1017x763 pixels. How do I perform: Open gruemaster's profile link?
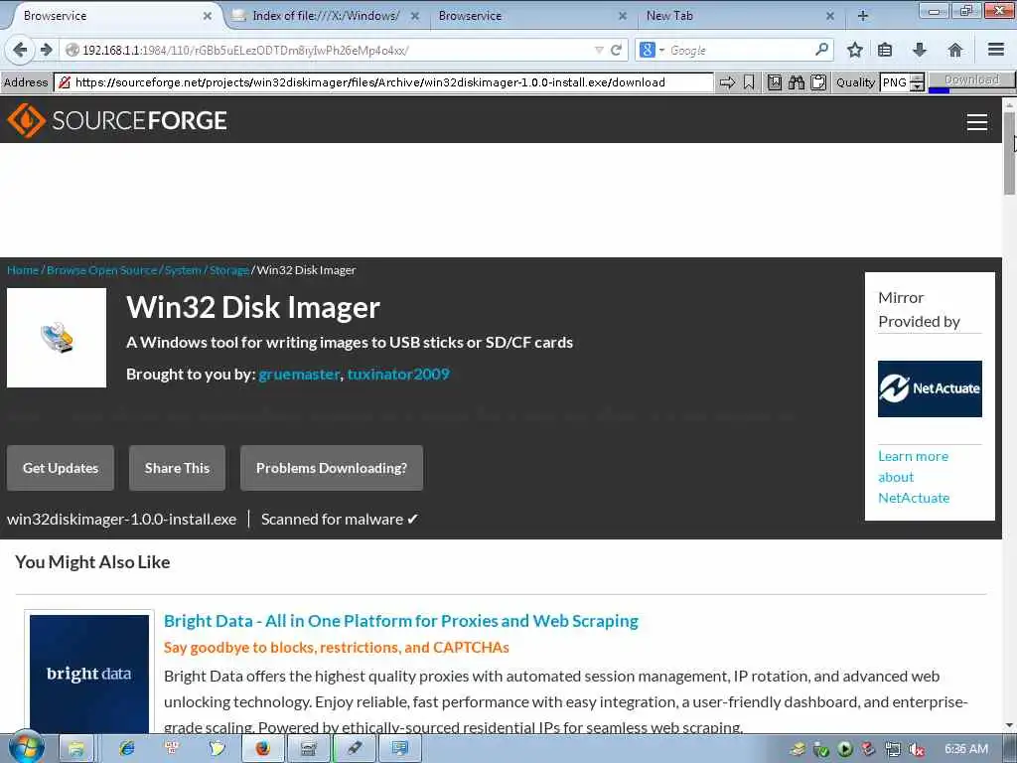pyautogui.click(x=299, y=375)
